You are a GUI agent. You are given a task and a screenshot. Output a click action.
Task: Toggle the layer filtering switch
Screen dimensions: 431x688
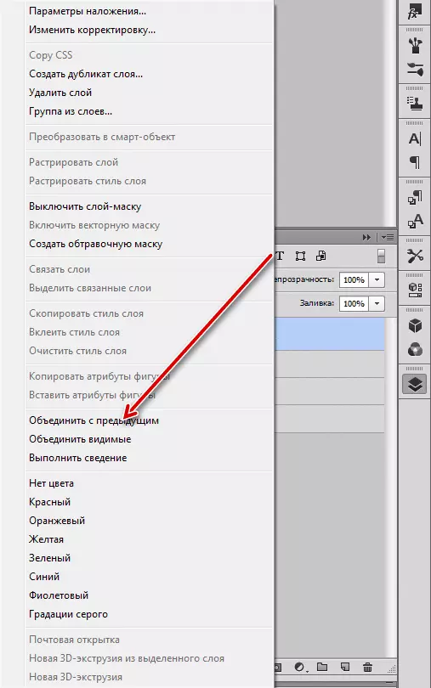[x=381, y=257]
